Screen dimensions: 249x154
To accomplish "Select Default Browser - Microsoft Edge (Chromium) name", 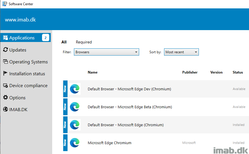I will [x=126, y=125].
